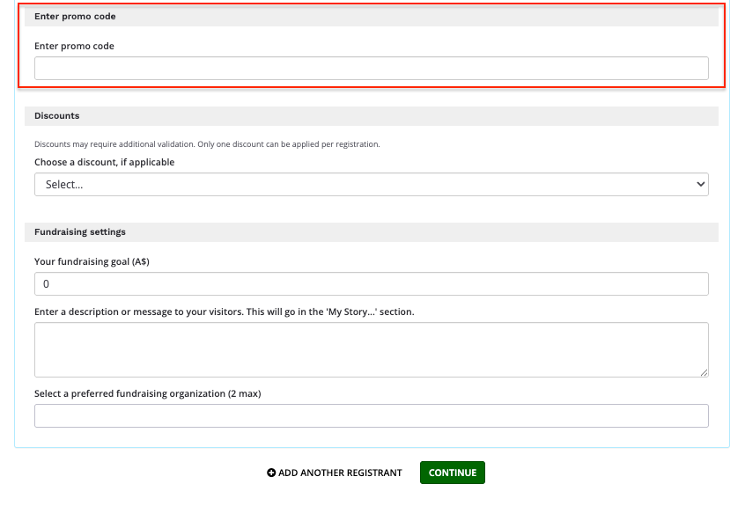Screen dimensions: 745x506
Task: Click the 'Select...' placeholder in the discount box
Action: click(64, 185)
